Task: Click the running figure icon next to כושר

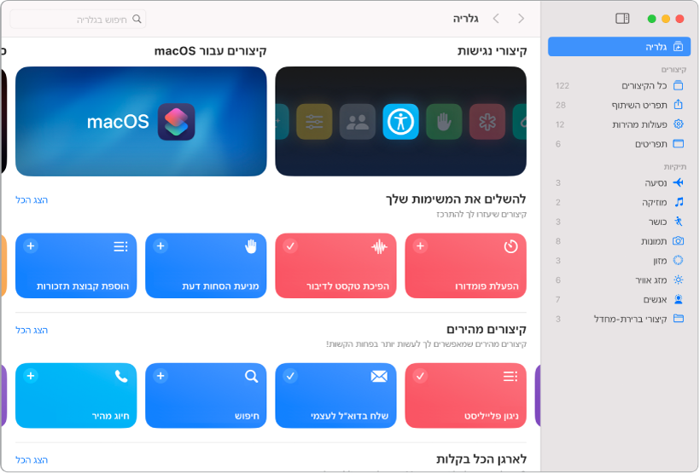Action: (x=679, y=221)
